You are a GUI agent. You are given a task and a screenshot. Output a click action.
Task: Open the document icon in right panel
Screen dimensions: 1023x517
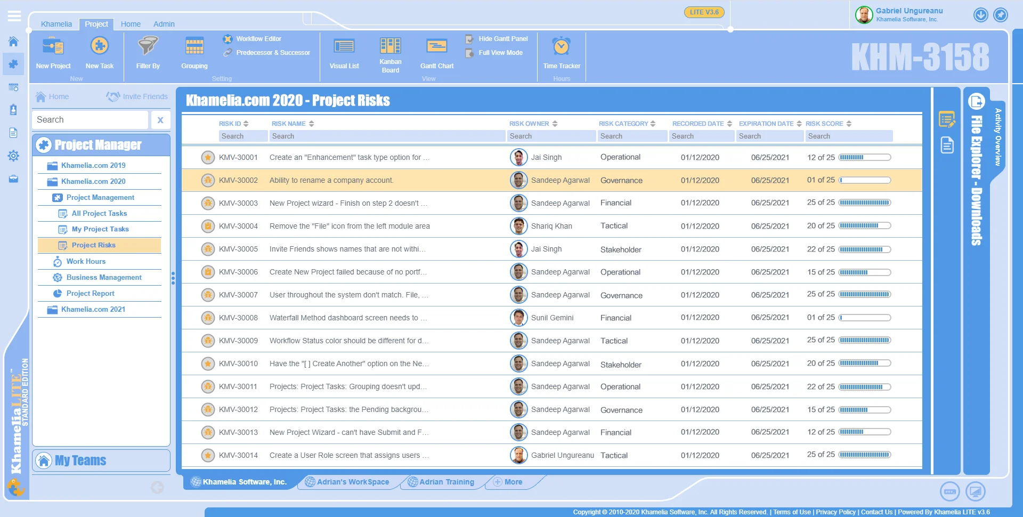click(x=947, y=145)
